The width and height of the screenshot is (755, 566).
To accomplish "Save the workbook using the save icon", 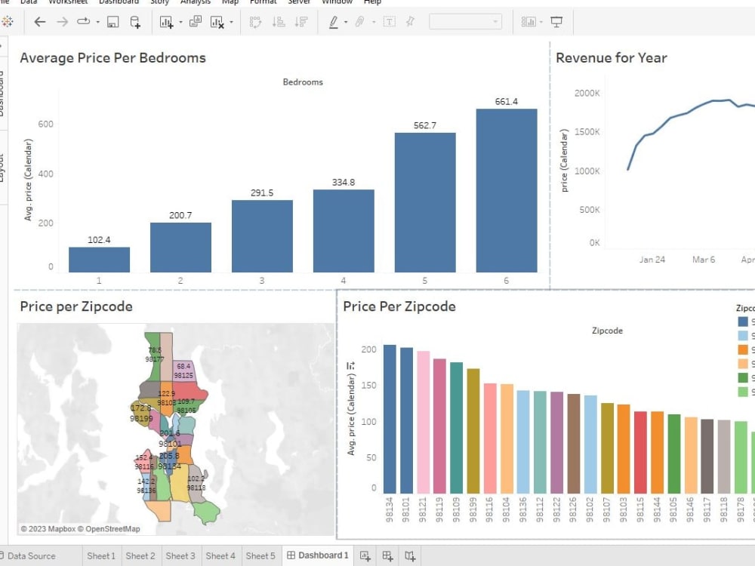I will (x=115, y=22).
